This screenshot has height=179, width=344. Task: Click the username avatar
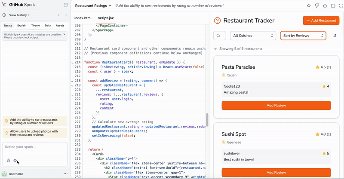[x=4, y=174]
